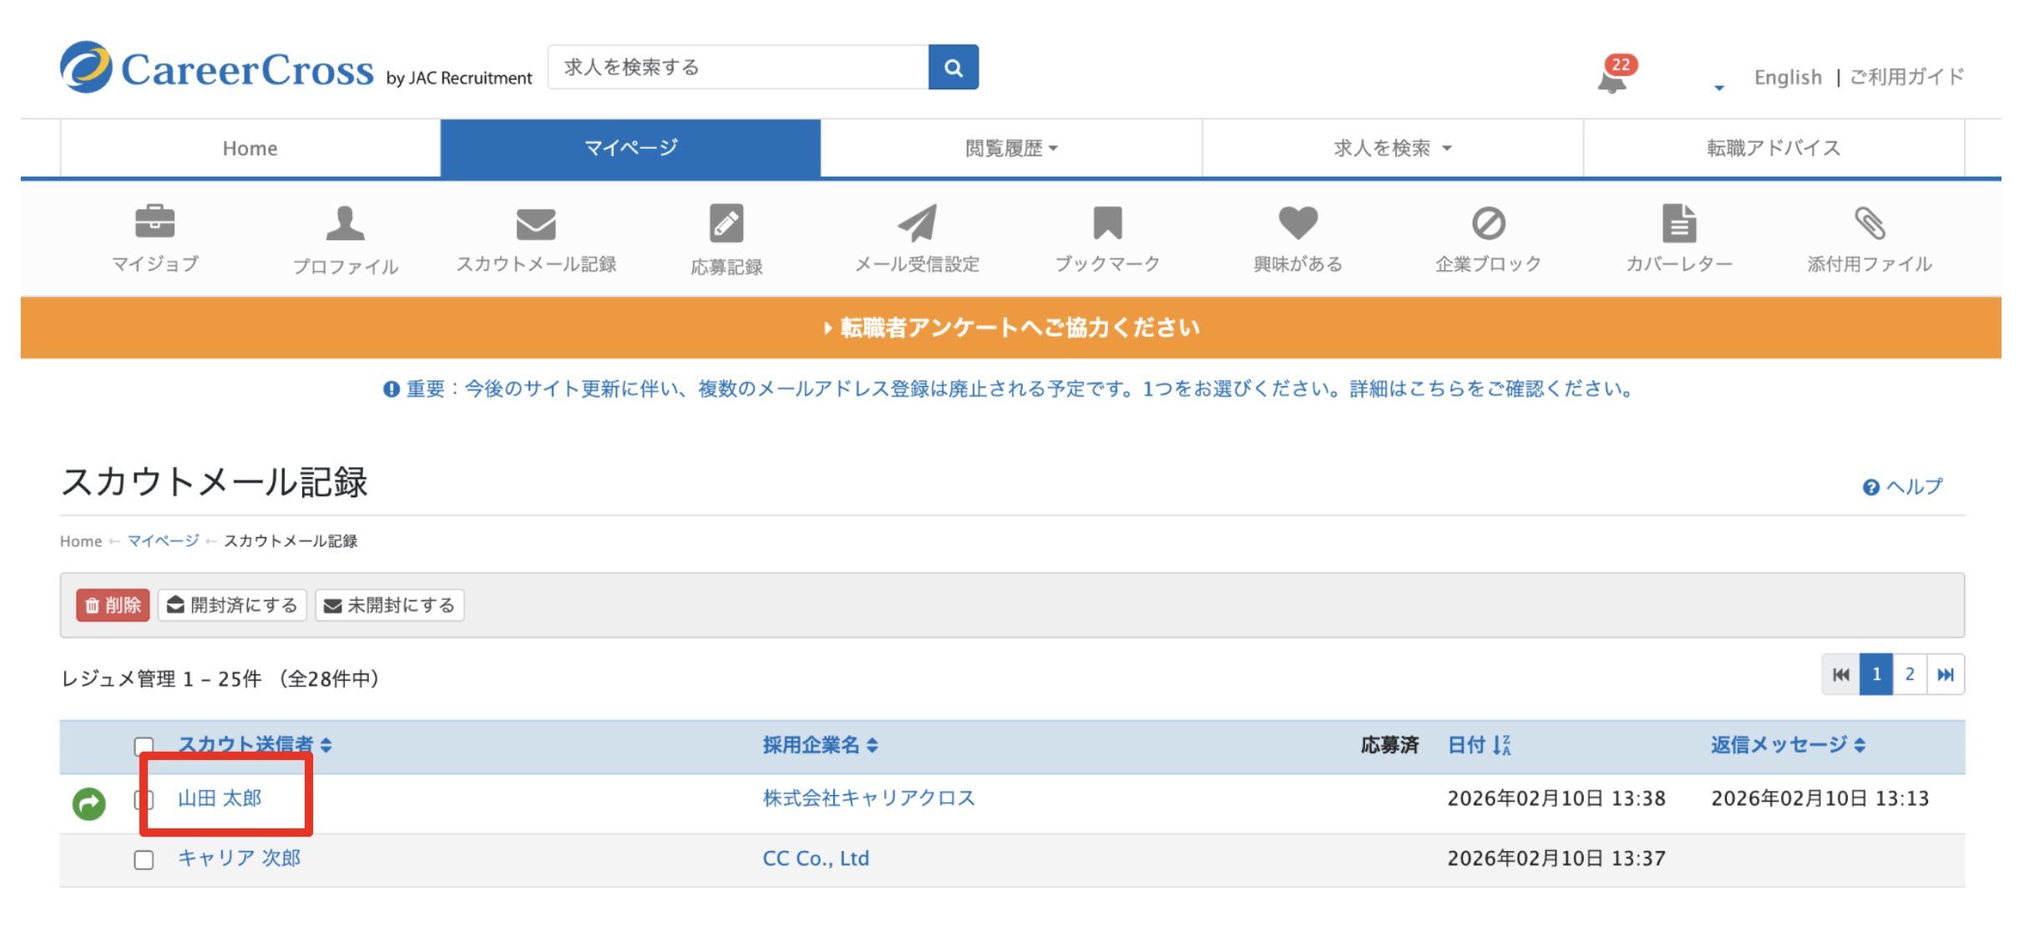
Task: Open the 企業ブロック block icon
Action: coord(1488,224)
